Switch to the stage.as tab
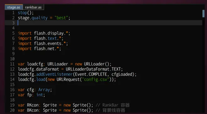Screen dimensions: 207x114 (x=14, y=7)
